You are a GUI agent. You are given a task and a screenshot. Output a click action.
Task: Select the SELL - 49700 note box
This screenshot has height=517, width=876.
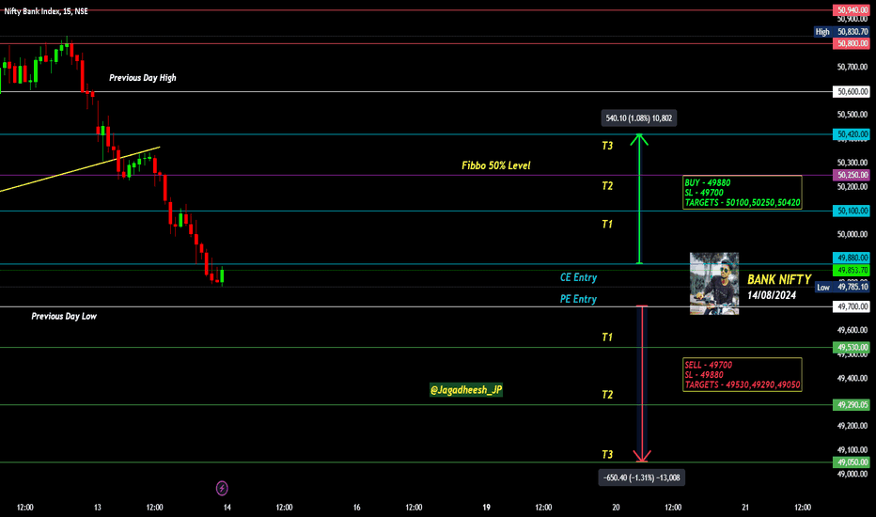742,374
